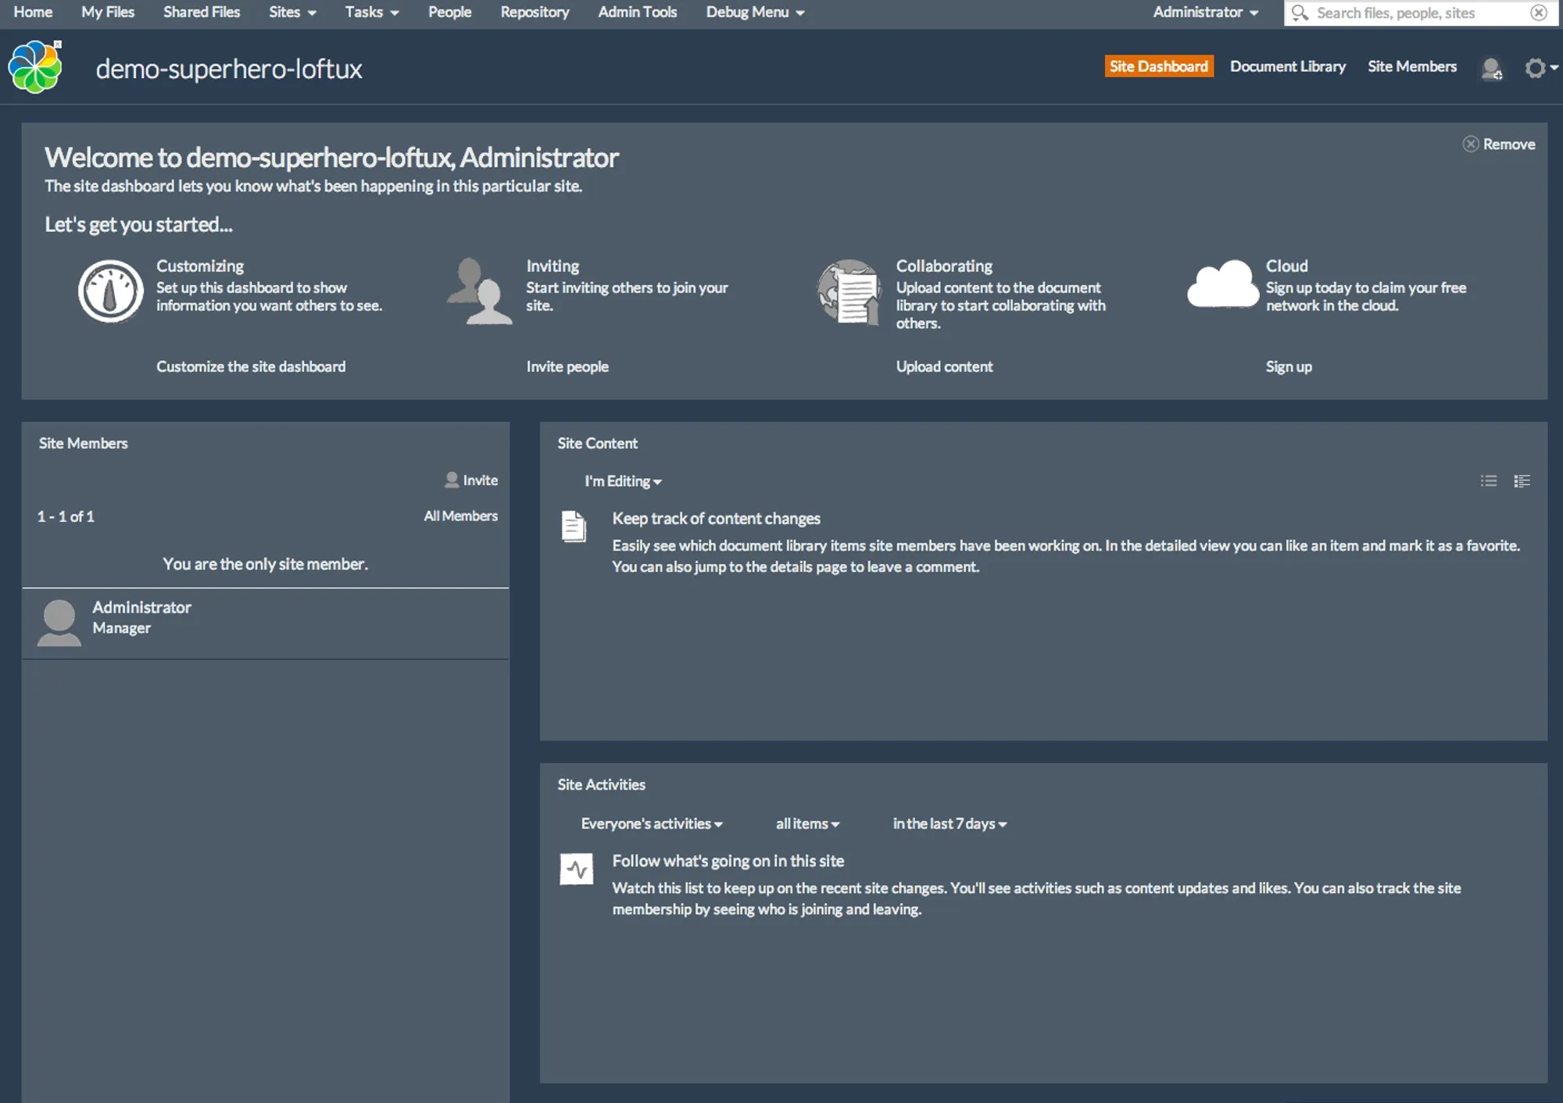1563x1103 pixels.
Task: Click the Alfresco logo icon
Action: (x=35, y=67)
